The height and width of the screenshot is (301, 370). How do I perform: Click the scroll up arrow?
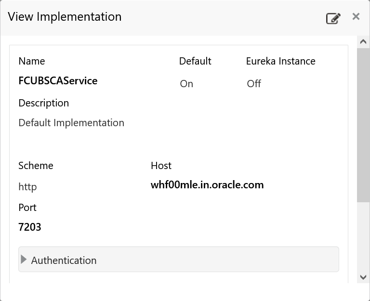(363, 42)
